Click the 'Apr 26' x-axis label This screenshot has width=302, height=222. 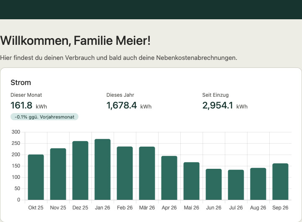pos(169,208)
